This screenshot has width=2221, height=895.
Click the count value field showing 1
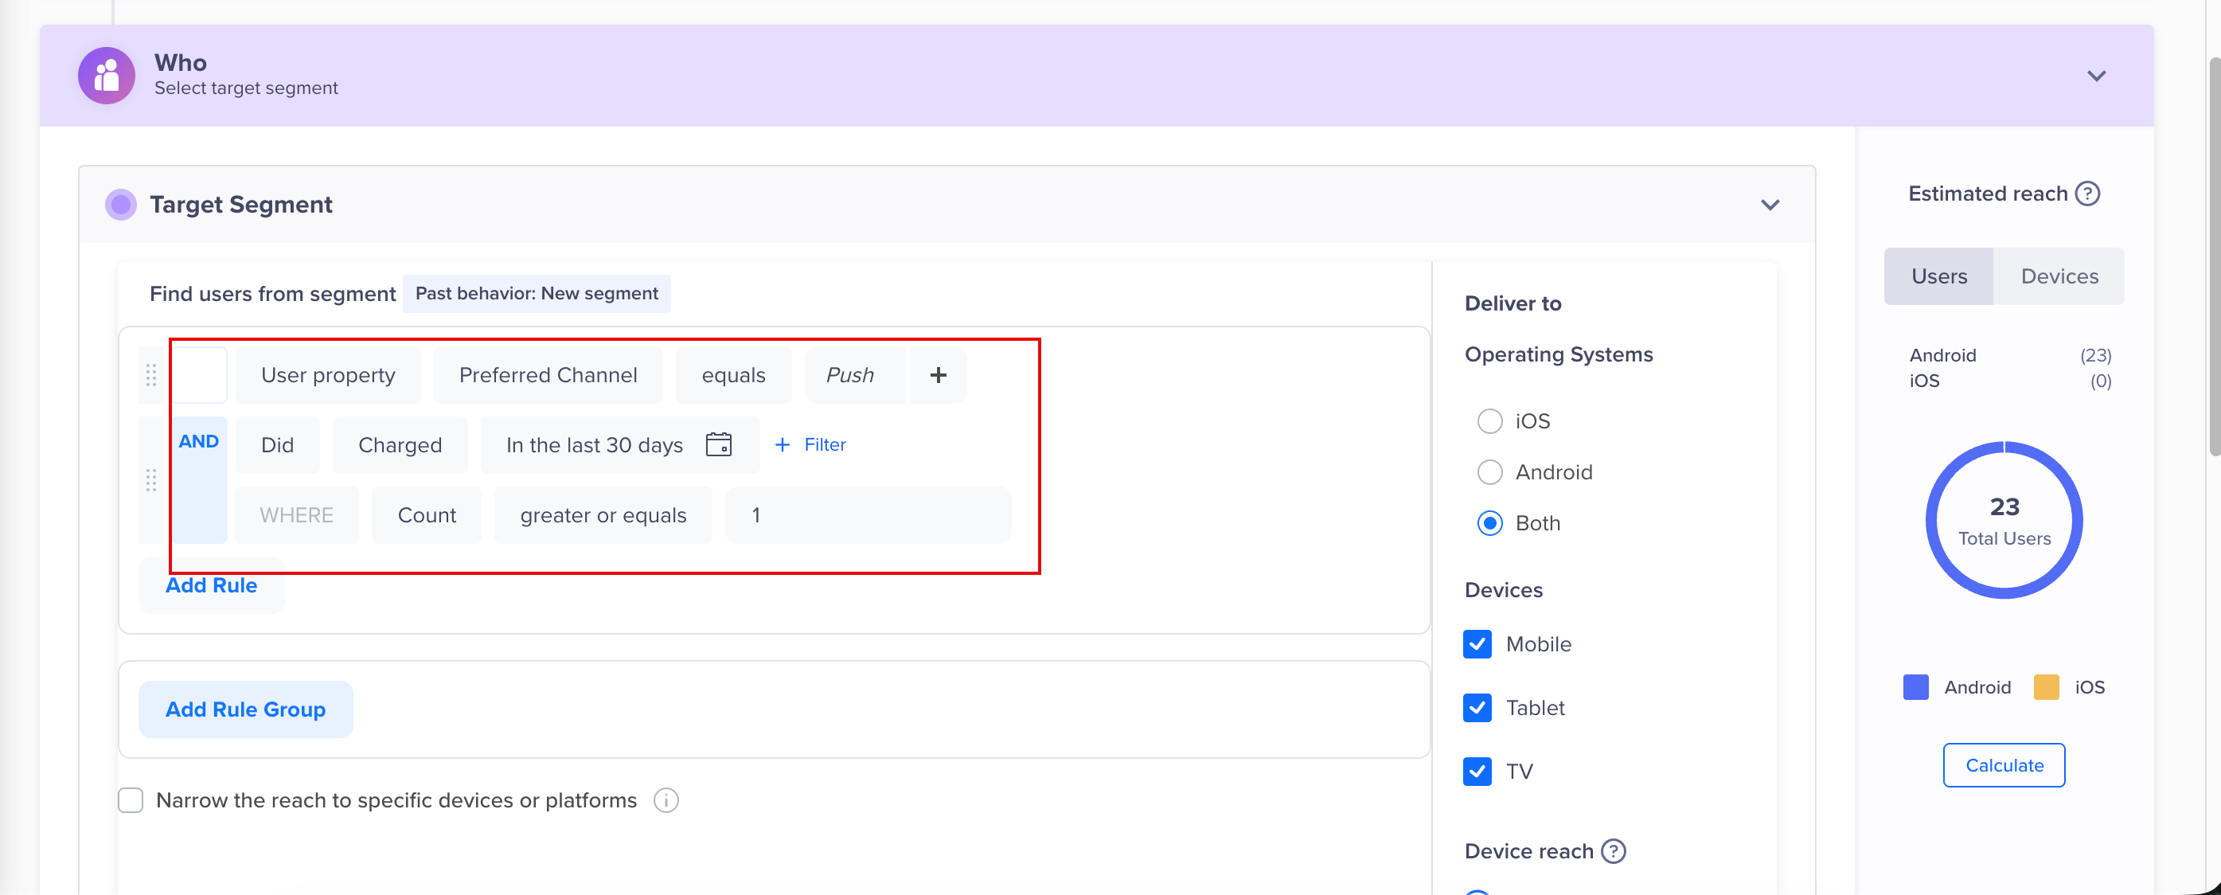pyautogui.click(x=868, y=514)
